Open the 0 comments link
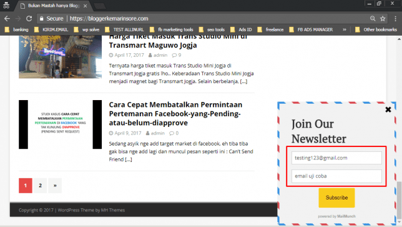Viewport: 402px width, 227px height. click(x=174, y=133)
